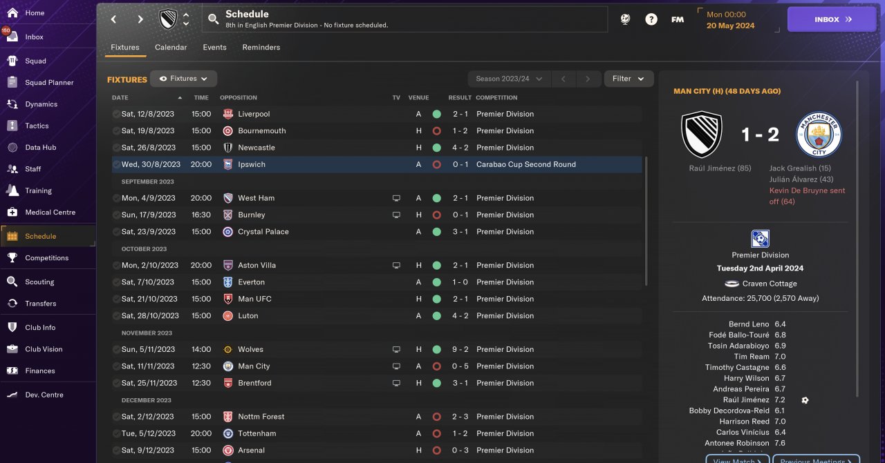Viewport: 885px width, 463px height.
Task: Open the Medical Centre sidebar icon
Action: pyautogui.click(x=12, y=213)
